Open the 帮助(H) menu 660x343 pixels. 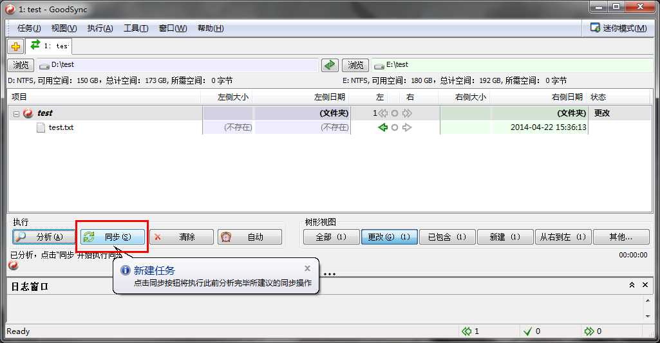(211, 28)
